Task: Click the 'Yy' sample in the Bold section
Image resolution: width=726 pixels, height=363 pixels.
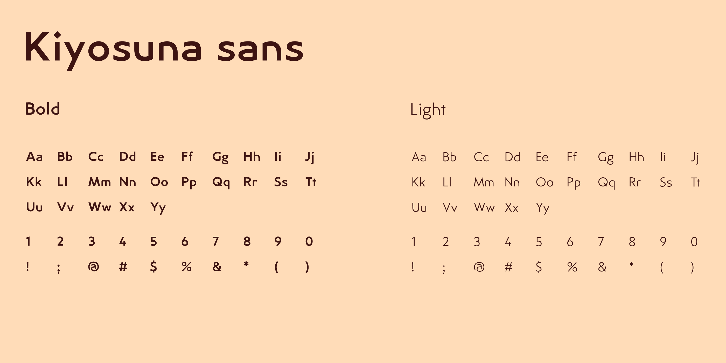Action: click(158, 208)
